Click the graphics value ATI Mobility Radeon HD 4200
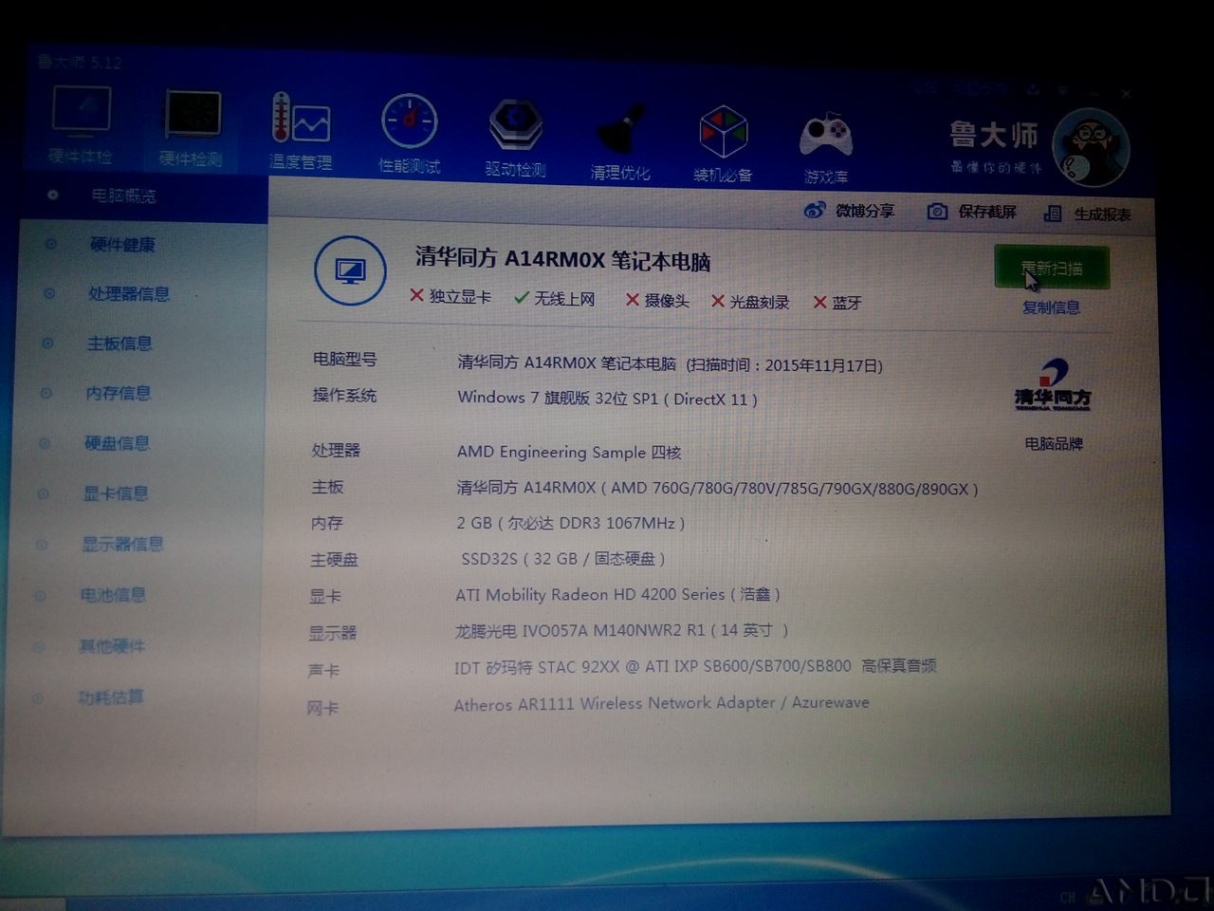The image size is (1214, 911). tap(617, 595)
